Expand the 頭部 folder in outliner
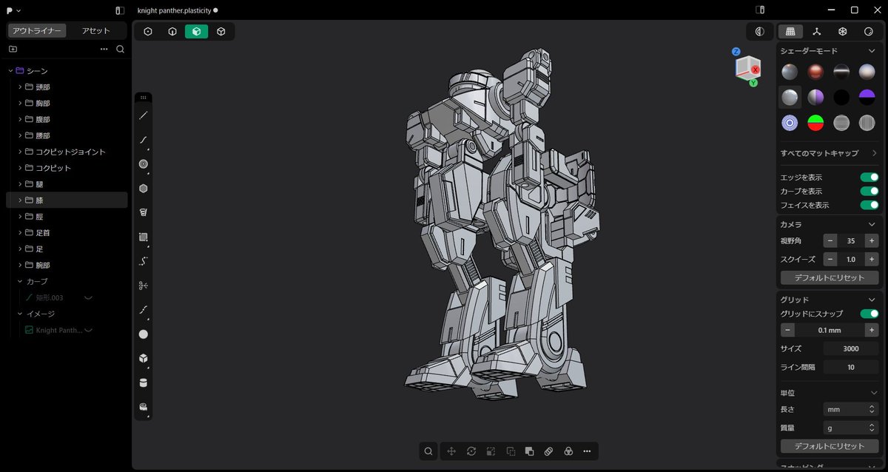Viewport: 888px width, 472px height. tap(20, 87)
